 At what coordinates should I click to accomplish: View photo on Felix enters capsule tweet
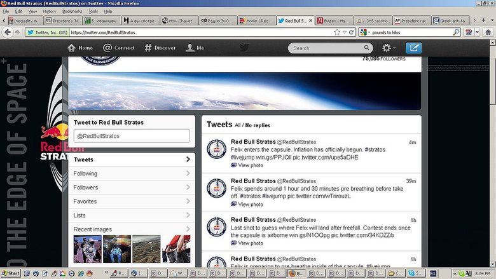[247, 165]
